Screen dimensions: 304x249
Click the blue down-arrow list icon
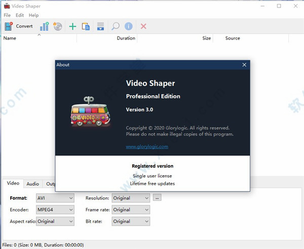pos(100,26)
